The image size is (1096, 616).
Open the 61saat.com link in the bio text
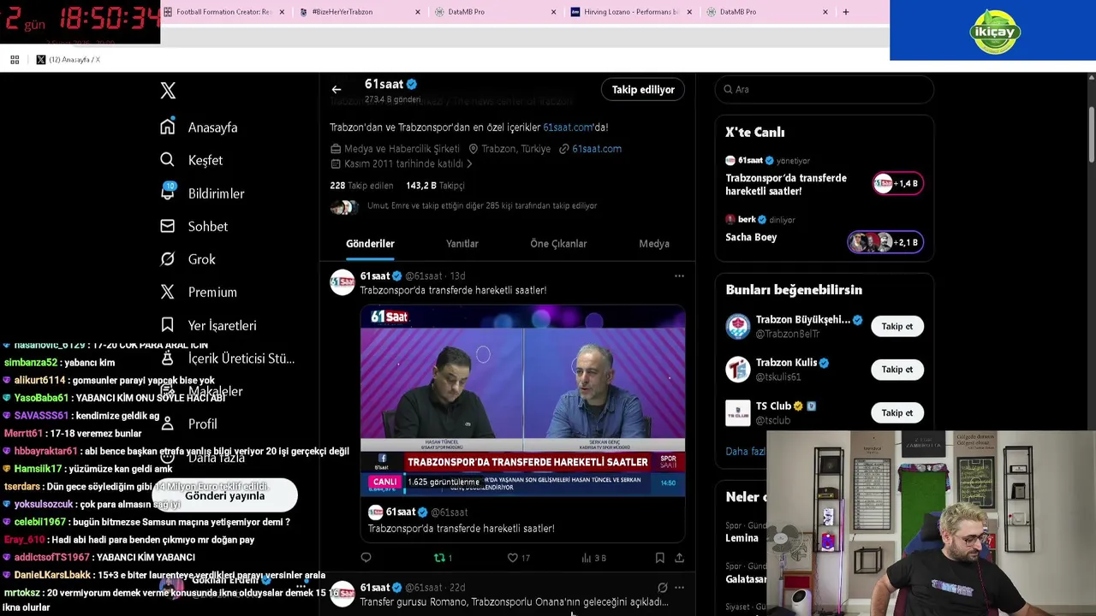tap(568, 127)
